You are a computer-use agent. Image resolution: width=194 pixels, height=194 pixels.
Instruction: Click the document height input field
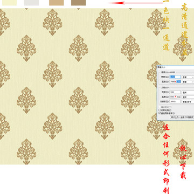click(175, 97)
